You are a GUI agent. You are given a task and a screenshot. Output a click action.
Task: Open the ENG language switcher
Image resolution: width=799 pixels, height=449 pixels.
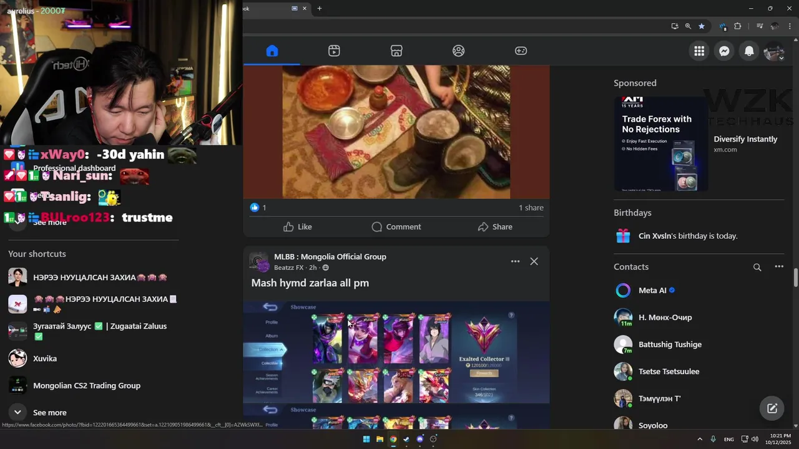tap(728, 440)
